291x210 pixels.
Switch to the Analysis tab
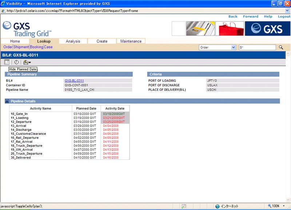pyautogui.click(x=73, y=41)
